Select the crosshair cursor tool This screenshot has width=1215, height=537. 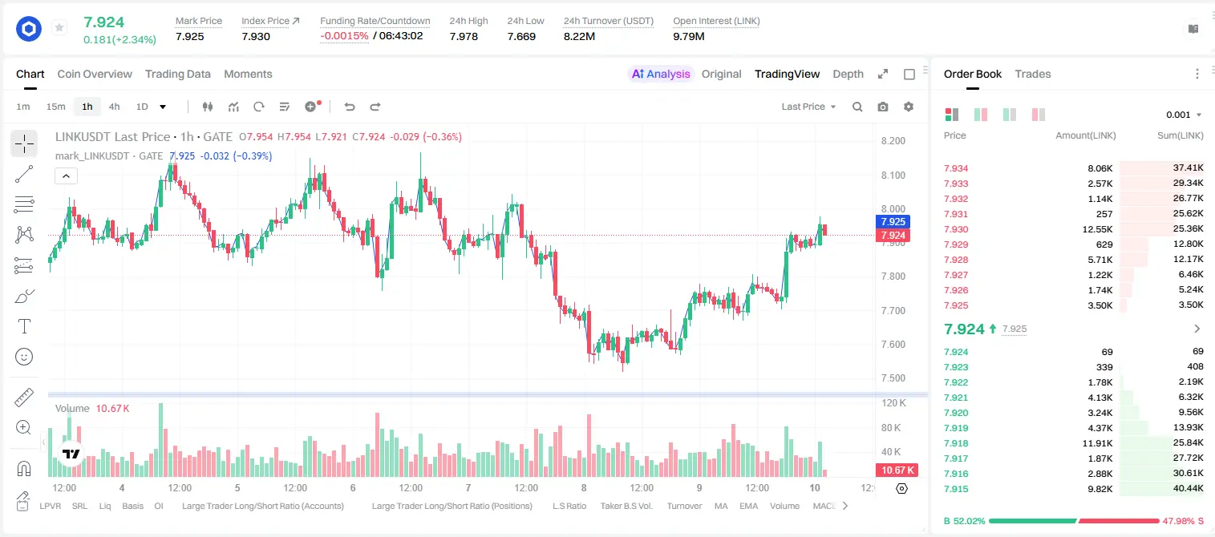[24, 143]
